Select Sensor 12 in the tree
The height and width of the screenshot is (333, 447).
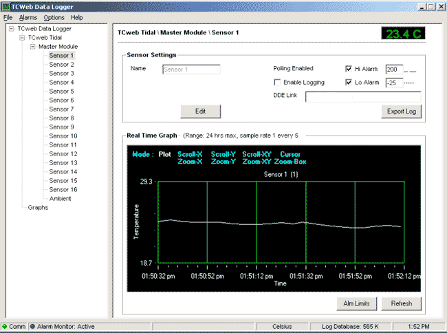[x=63, y=154]
